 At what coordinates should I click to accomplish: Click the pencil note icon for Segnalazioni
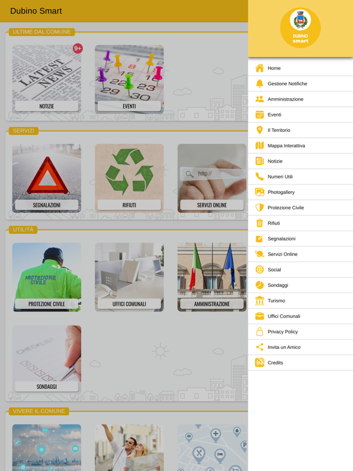pyautogui.click(x=259, y=239)
